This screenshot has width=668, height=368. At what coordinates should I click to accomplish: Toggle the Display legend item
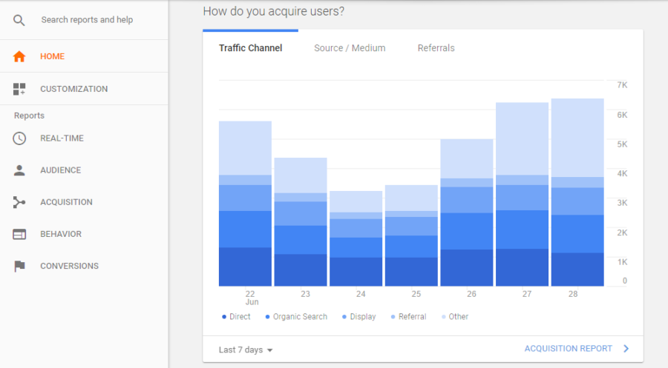[358, 317]
